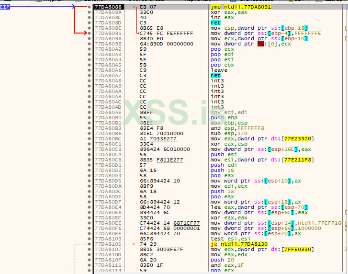Select 'pop ebx' instruction
The width and height of the screenshot is (348, 274).
(222, 65)
